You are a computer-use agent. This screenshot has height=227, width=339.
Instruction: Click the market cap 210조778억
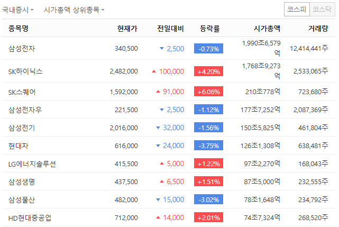263,92
